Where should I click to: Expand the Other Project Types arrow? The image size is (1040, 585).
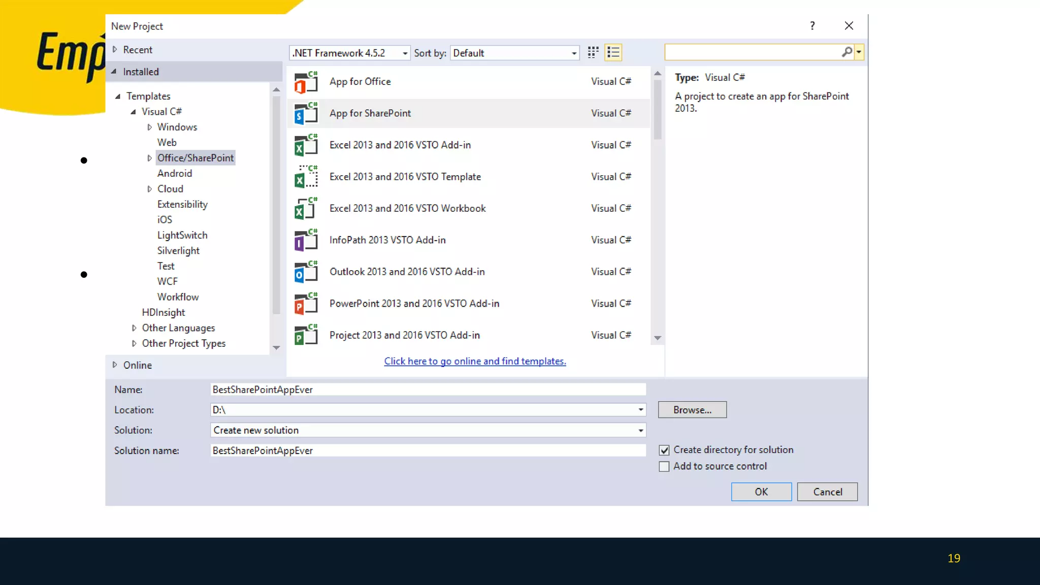(x=134, y=343)
